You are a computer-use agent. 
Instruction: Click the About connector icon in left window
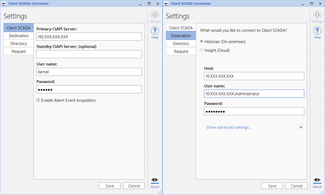tap(154, 180)
